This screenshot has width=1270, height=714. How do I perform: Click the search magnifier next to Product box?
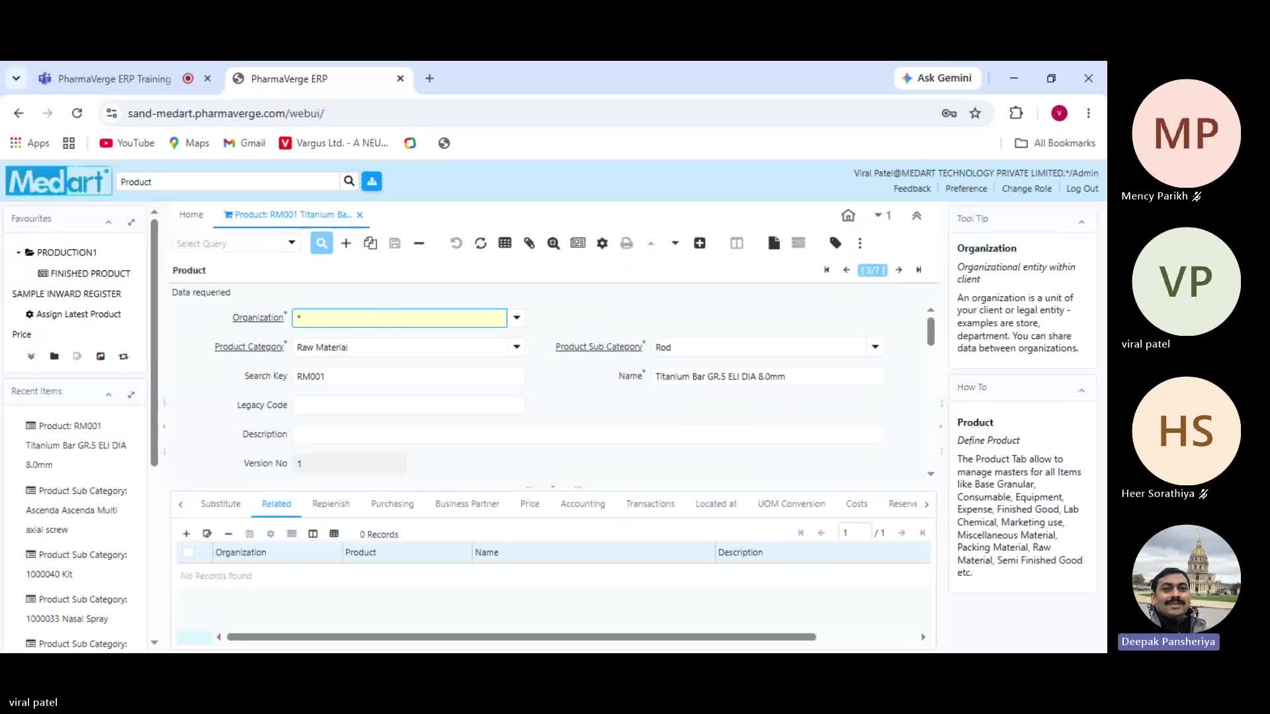click(349, 181)
